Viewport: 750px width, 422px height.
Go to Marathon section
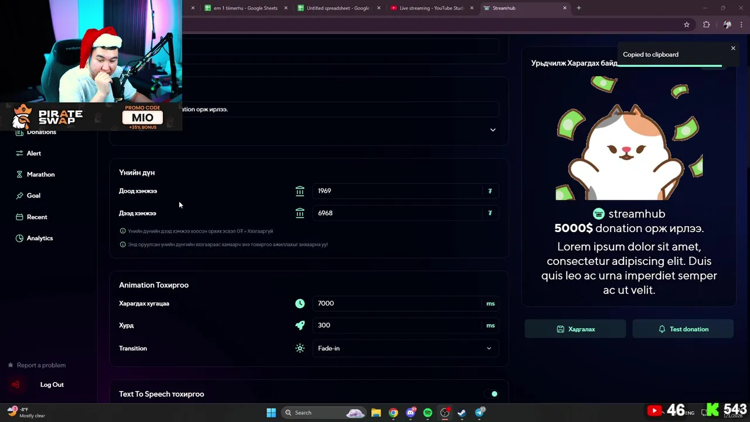pyautogui.click(x=40, y=174)
